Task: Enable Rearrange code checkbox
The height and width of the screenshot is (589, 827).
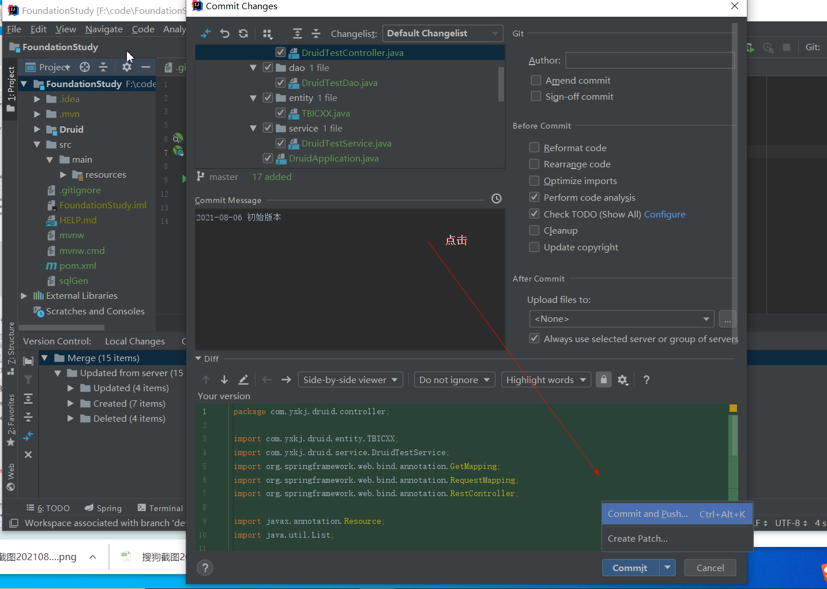Action: coord(535,164)
